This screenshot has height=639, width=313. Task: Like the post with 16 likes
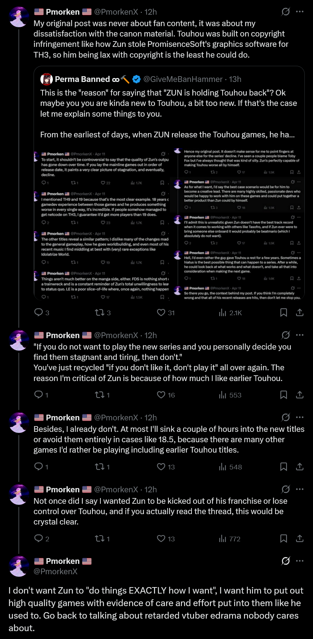coord(161,395)
